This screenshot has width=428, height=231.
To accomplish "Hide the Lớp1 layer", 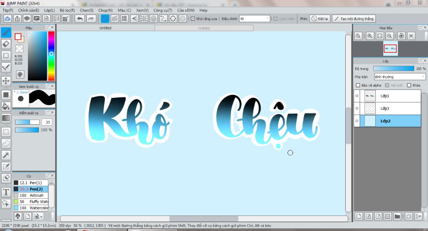I will [x=357, y=96].
